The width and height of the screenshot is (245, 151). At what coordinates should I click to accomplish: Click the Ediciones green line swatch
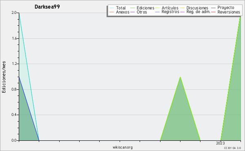coord(132,8)
